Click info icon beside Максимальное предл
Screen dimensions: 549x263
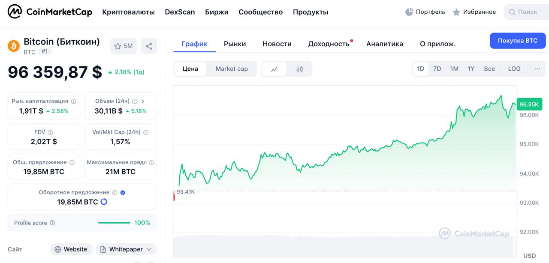tap(151, 163)
